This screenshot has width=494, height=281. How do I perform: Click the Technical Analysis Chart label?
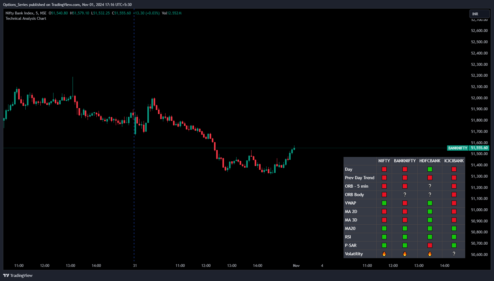click(x=26, y=18)
